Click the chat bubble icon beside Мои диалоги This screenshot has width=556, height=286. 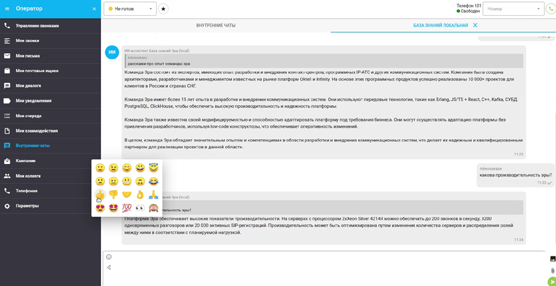[x=7, y=86]
